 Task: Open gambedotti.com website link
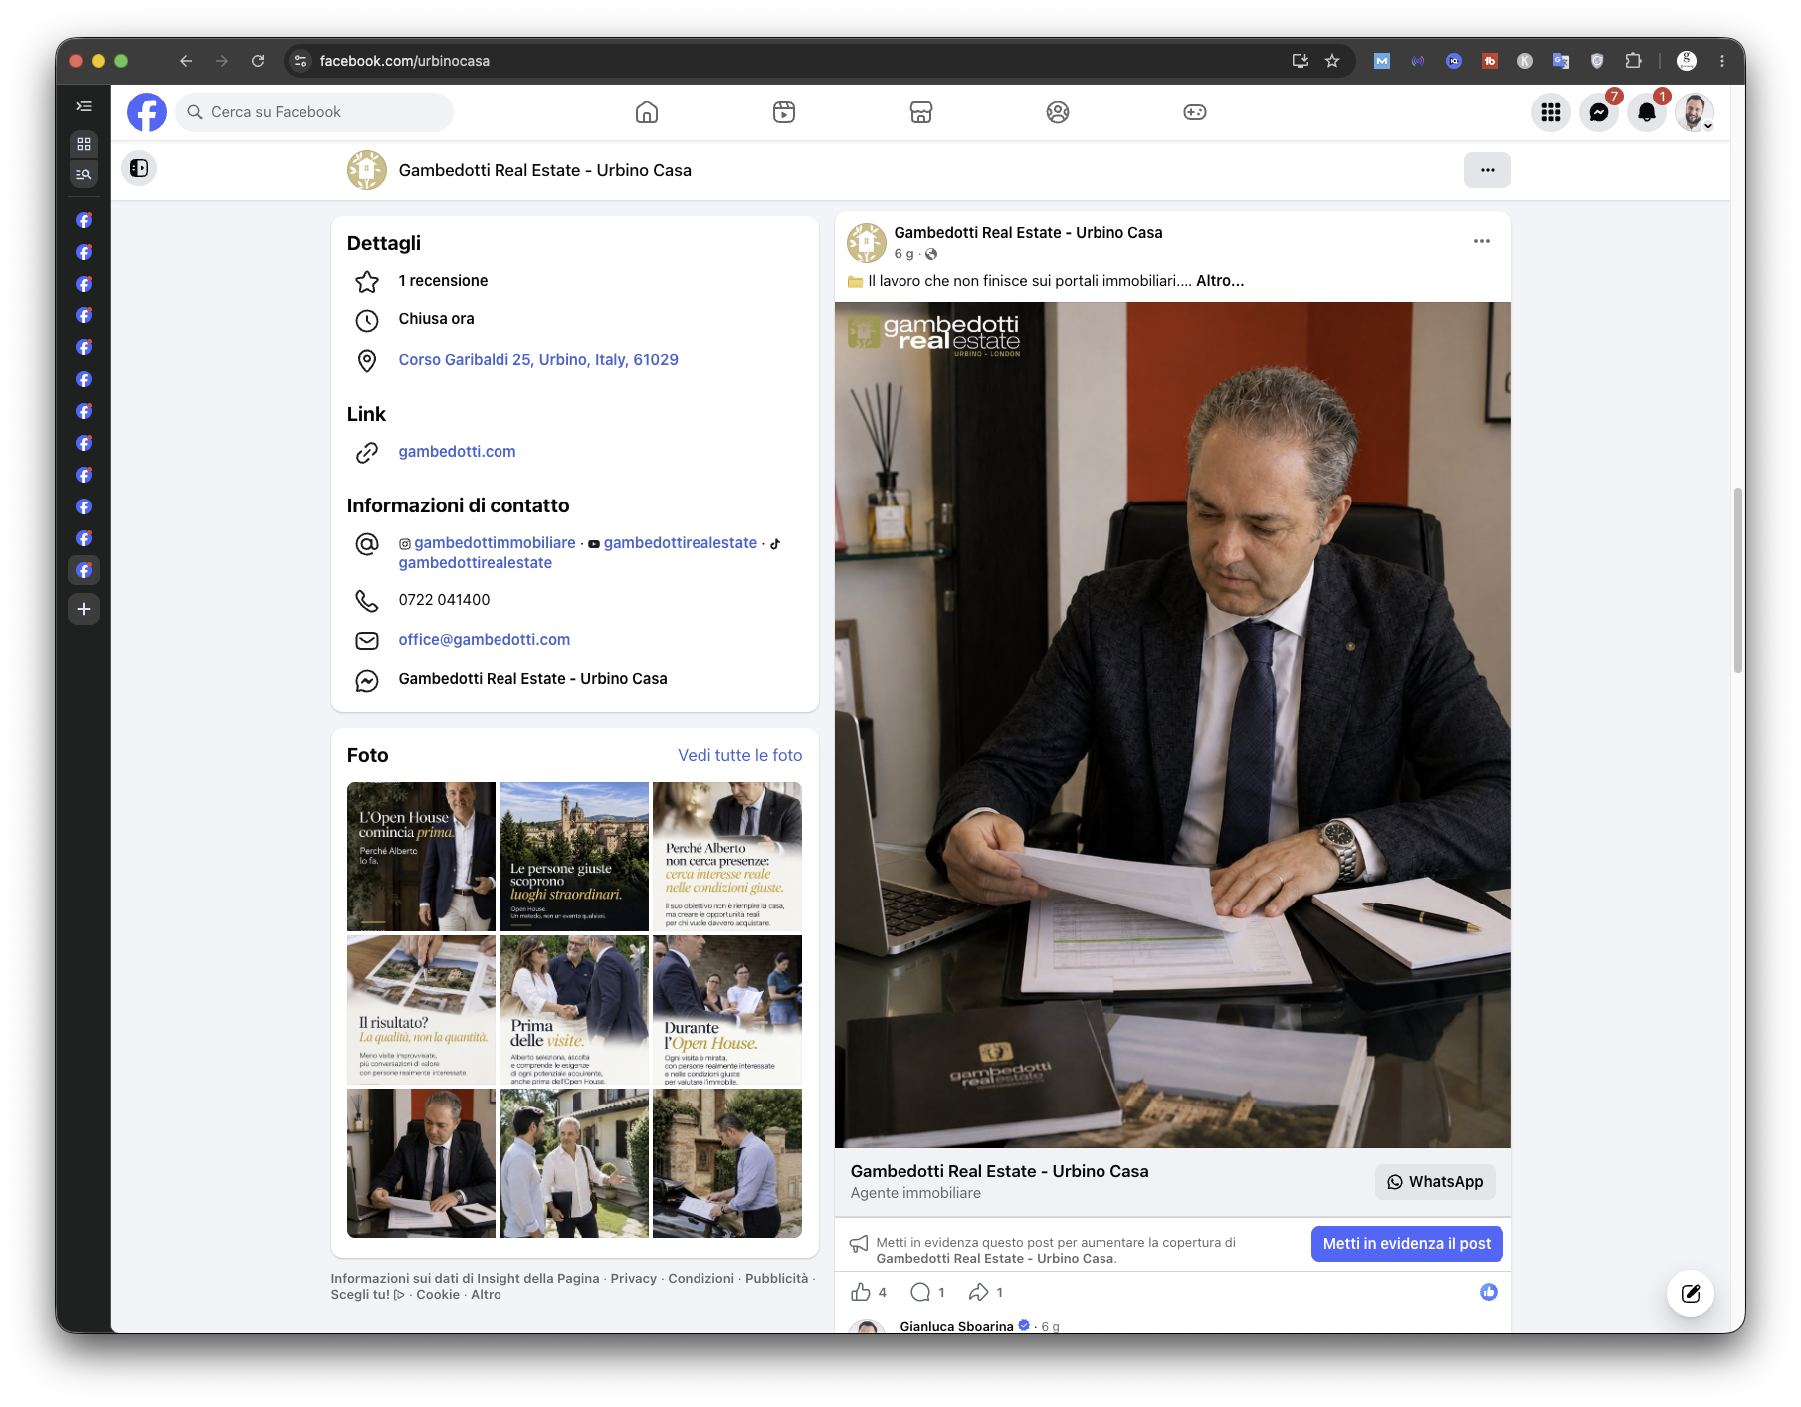(457, 452)
